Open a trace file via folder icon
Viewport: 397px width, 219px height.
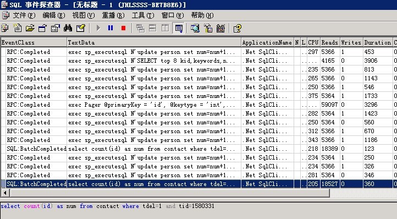click(30, 28)
